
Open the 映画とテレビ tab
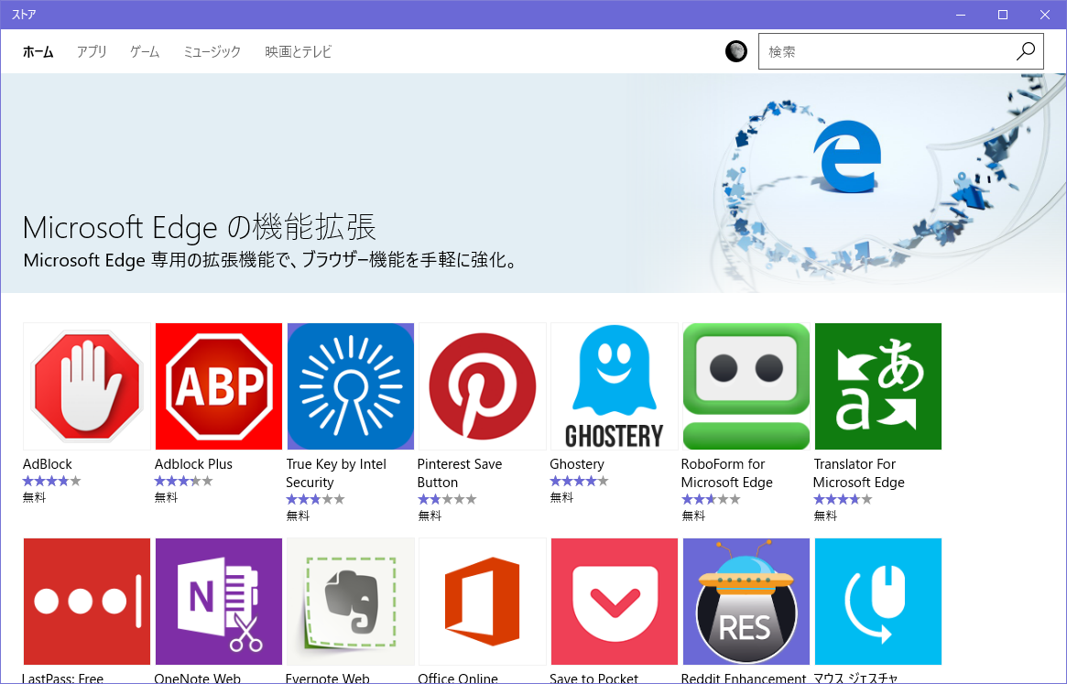point(298,51)
